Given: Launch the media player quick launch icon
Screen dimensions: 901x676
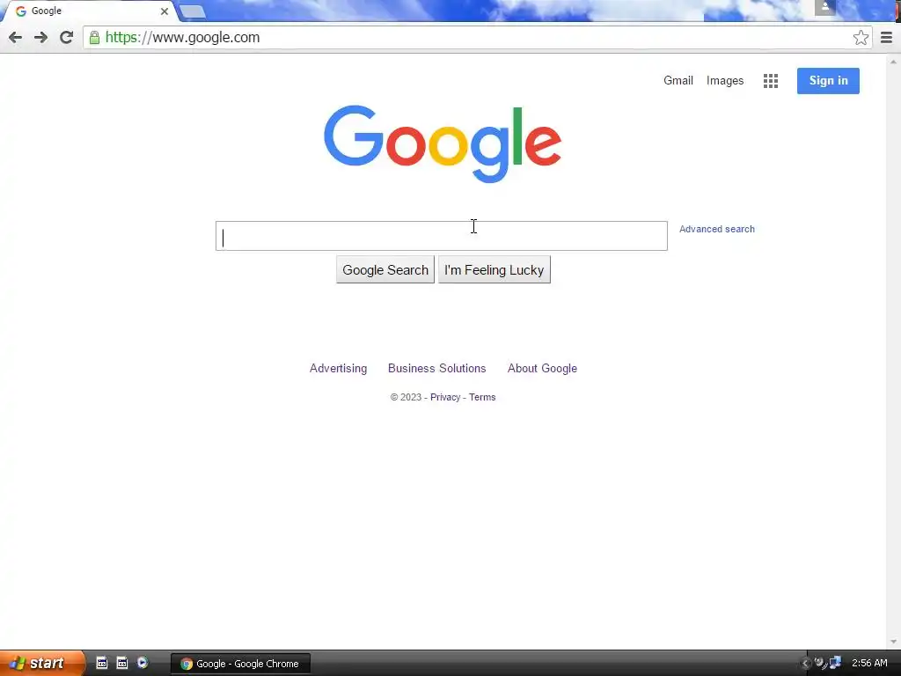Looking at the screenshot, I should tap(143, 663).
